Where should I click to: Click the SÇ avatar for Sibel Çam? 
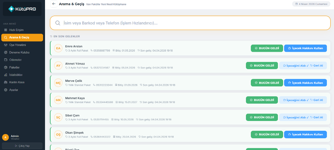(x=58, y=117)
